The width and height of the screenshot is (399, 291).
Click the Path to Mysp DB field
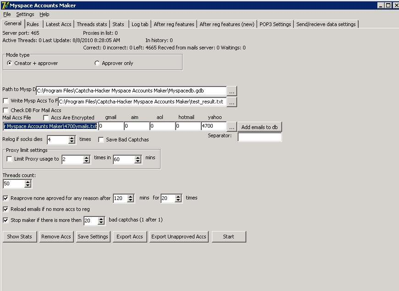131,91
